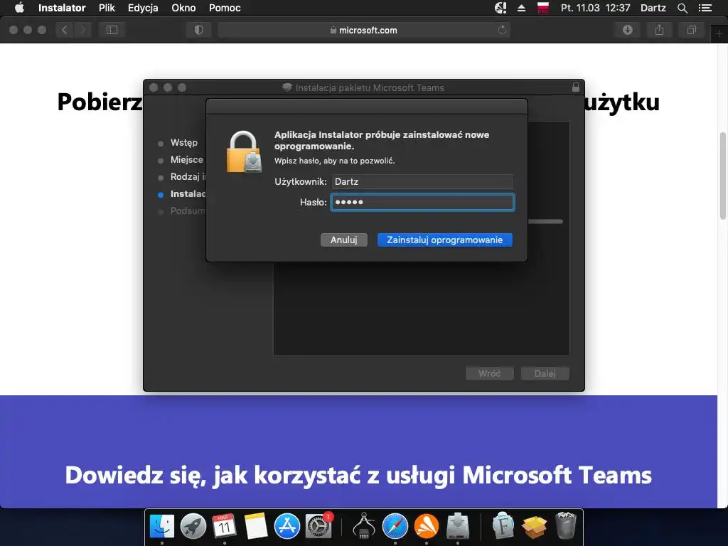The image size is (728, 546).
Task: Click Zainstaluj oprogramowanie button
Action: click(x=445, y=240)
